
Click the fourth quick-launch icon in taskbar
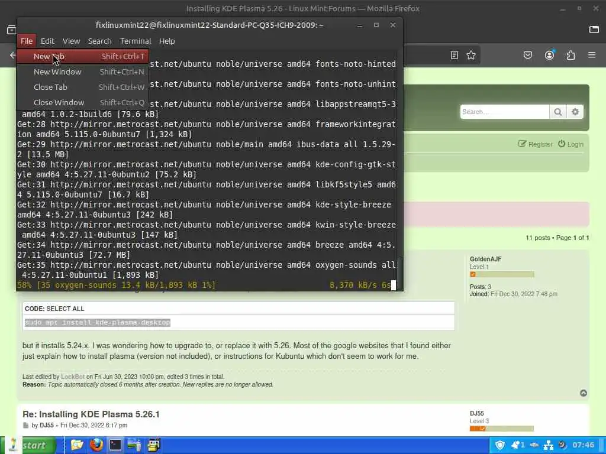(x=134, y=445)
